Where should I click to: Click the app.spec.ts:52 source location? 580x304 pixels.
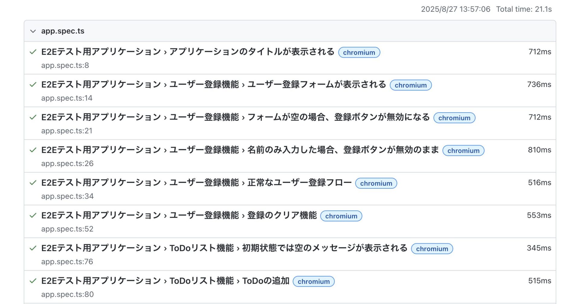click(x=67, y=229)
